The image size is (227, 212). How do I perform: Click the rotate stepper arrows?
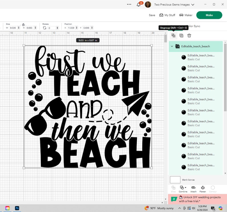pos(57,28)
